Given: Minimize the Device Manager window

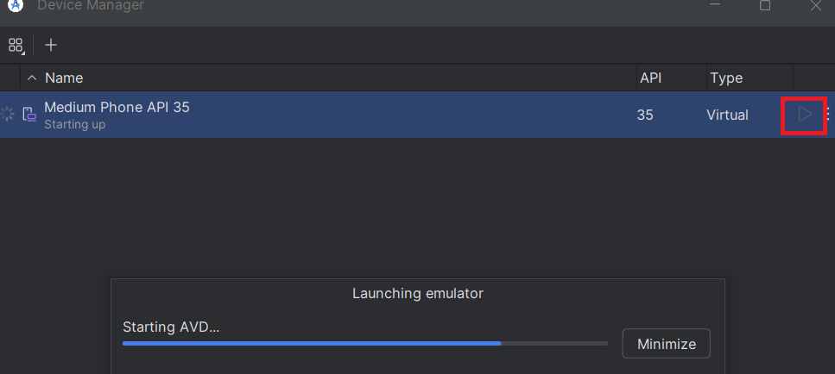Looking at the screenshot, I should tap(715, 4).
